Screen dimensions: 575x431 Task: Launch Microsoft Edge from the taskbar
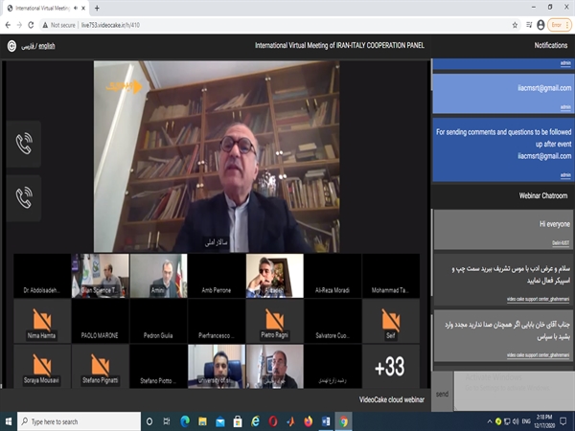point(185,421)
